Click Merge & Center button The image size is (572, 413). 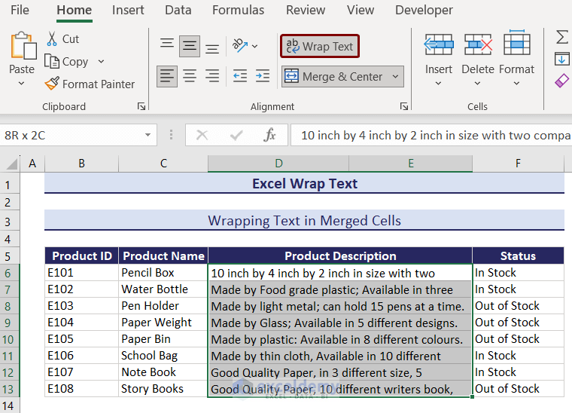point(333,76)
